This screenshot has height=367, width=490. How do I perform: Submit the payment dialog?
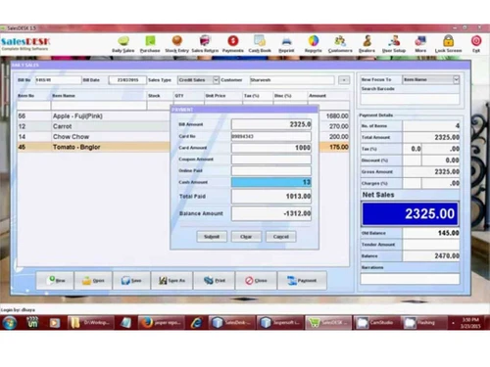pyautogui.click(x=212, y=237)
